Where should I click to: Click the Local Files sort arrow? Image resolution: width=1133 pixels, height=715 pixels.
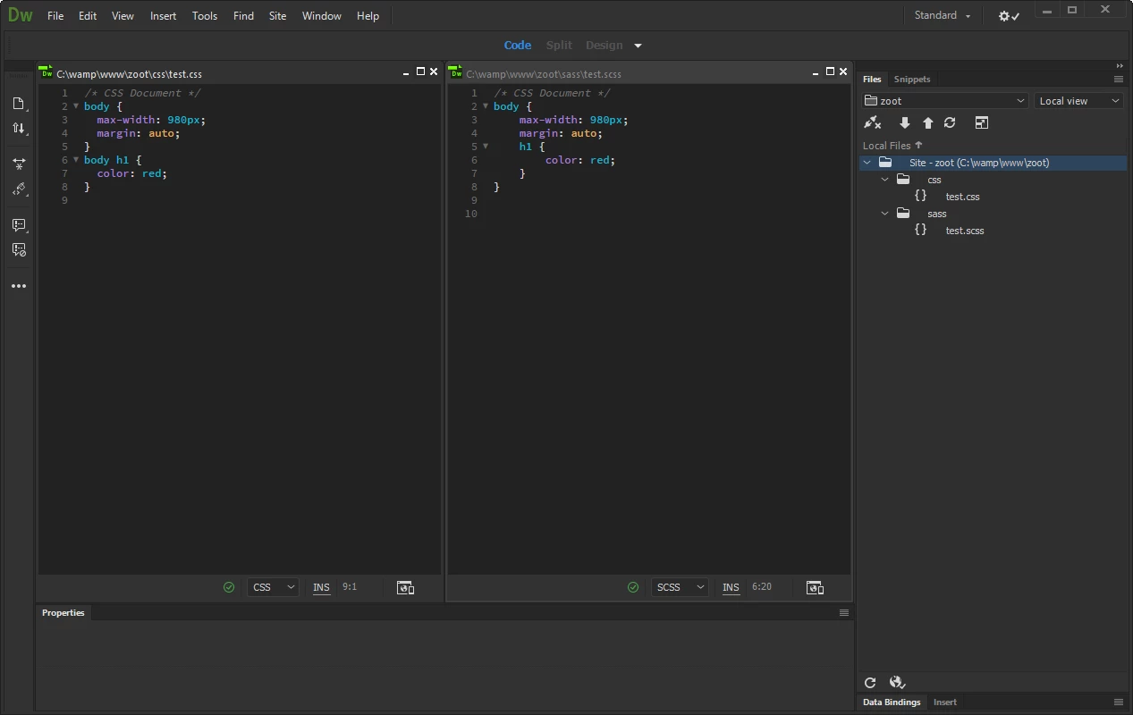coord(918,145)
